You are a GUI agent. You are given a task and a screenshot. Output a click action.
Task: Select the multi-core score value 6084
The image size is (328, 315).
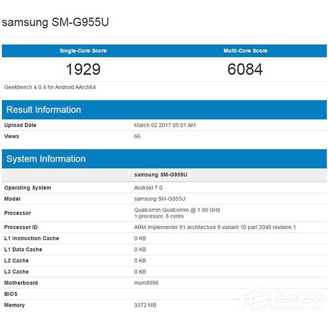click(245, 69)
